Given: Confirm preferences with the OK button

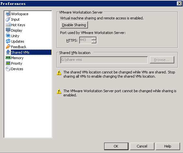Looking at the screenshot, I should 116,146.
